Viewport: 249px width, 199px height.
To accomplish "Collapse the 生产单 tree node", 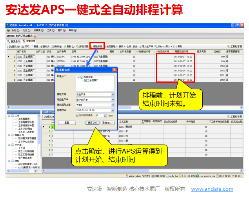I will point(9,145).
